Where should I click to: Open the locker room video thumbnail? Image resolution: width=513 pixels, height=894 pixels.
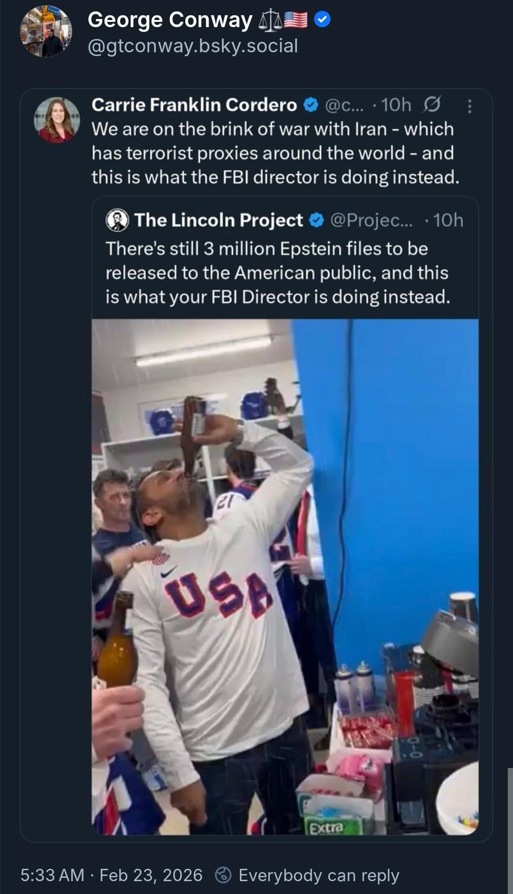click(285, 576)
